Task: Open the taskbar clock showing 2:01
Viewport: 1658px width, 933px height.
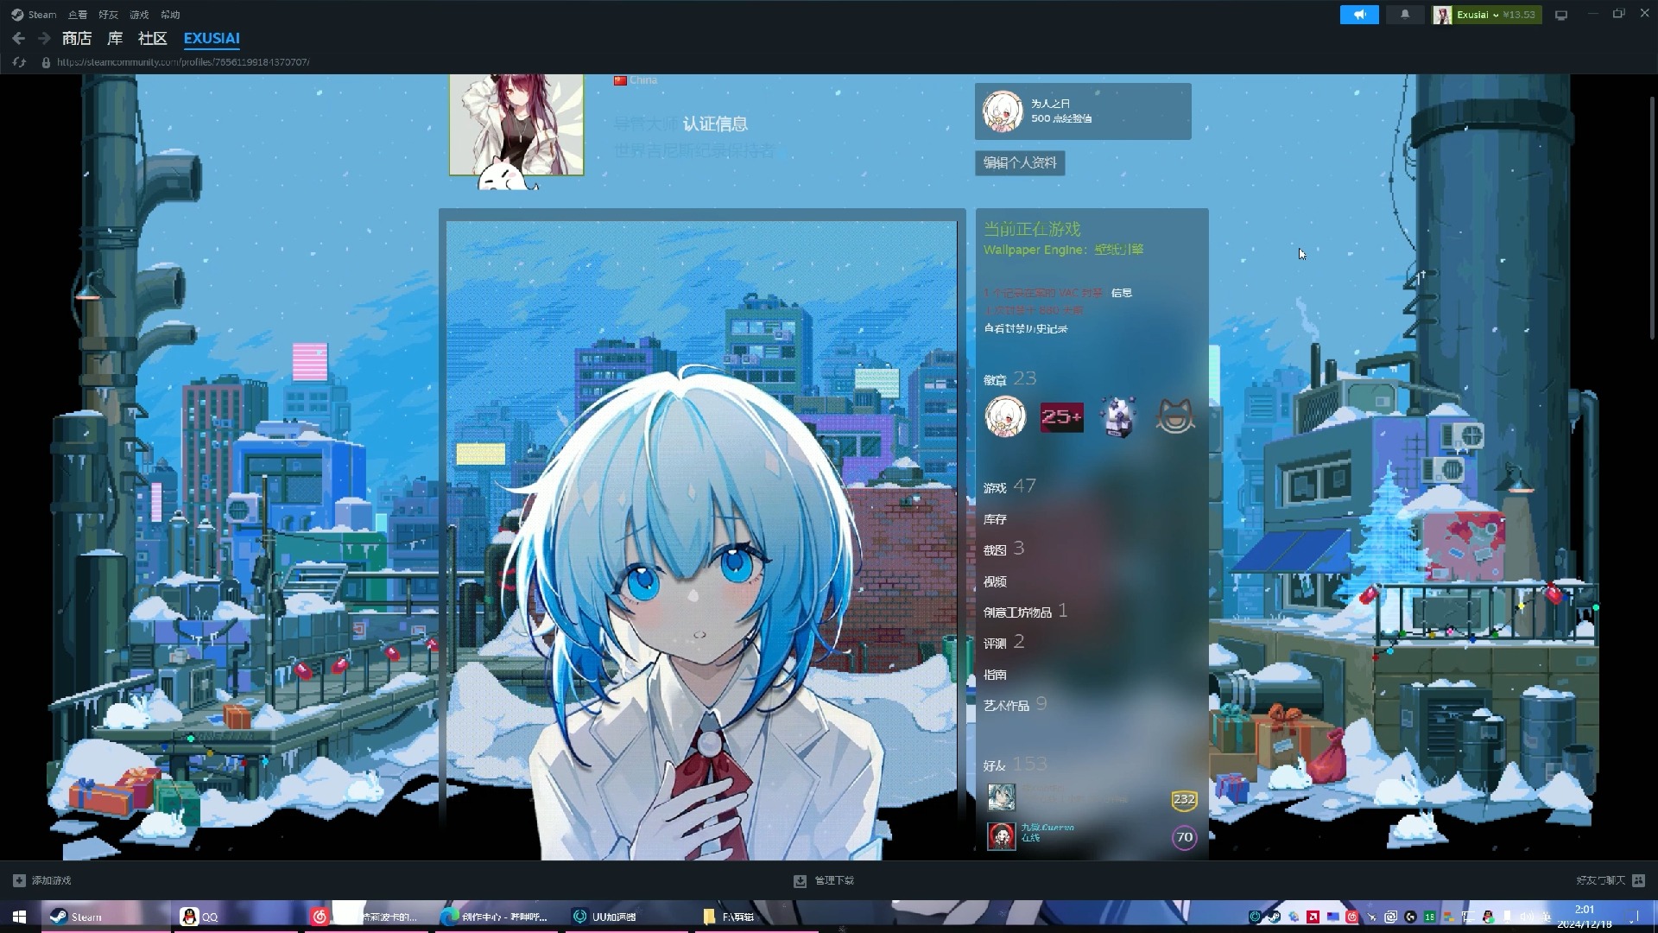Action: click(1585, 917)
